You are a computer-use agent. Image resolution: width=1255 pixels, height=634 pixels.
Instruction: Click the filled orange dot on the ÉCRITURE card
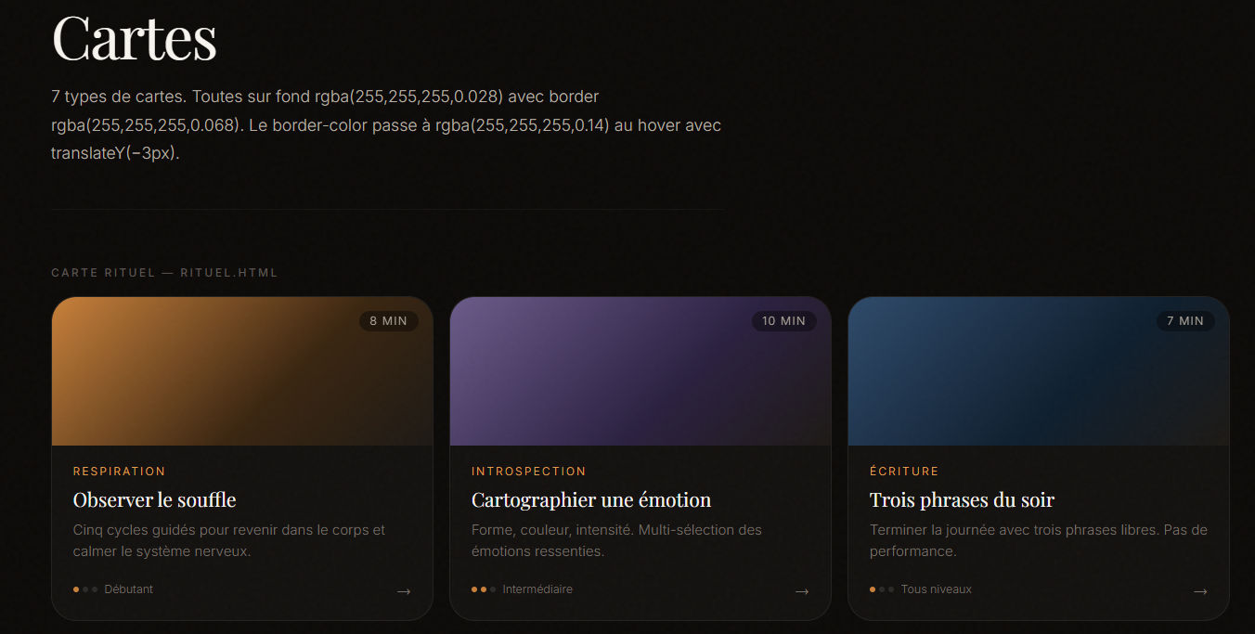(x=871, y=589)
